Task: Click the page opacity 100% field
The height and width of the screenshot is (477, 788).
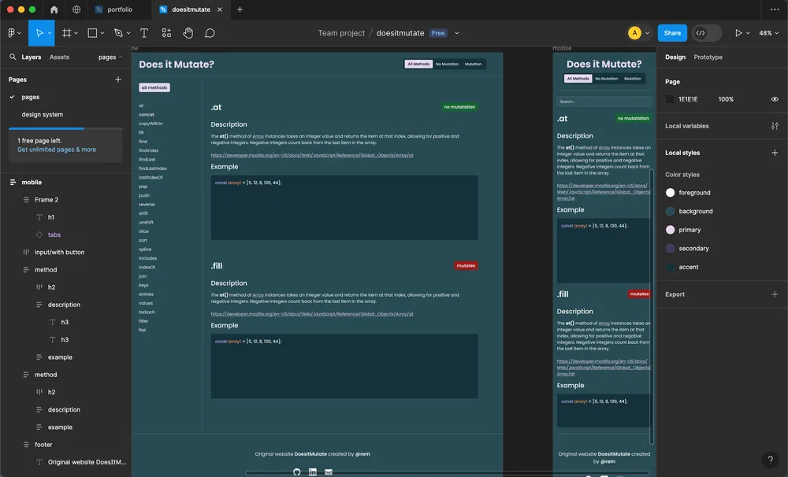Action: pos(726,99)
